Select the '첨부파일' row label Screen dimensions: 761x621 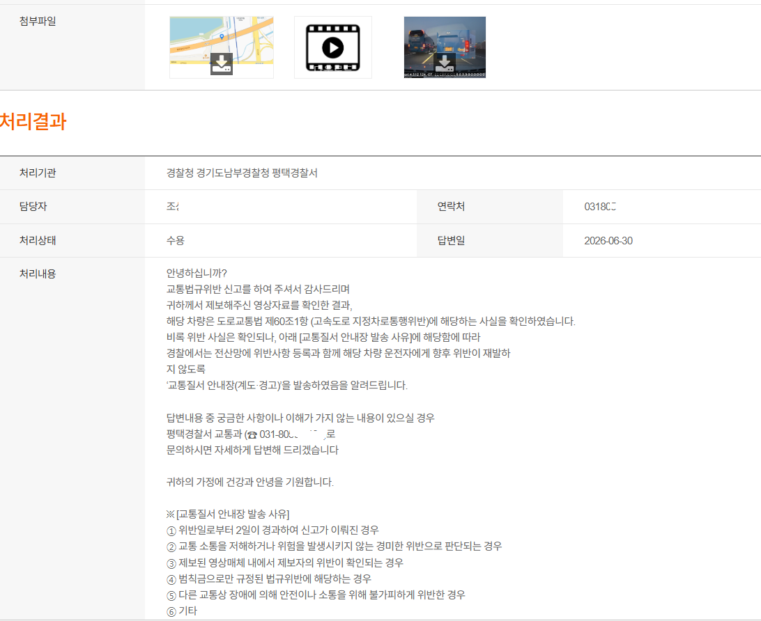[x=38, y=22]
